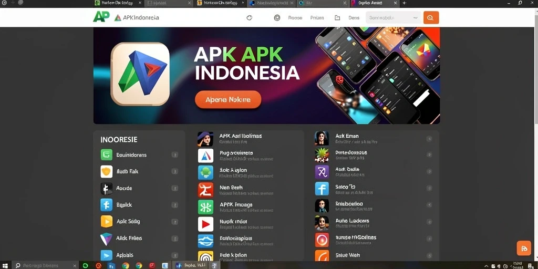Select the Sole Aigion title text
Image resolution: width=538 pixels, height=269 pixels.
point(233,170)
